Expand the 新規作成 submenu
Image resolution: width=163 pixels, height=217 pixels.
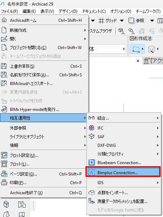click(44, 30)
